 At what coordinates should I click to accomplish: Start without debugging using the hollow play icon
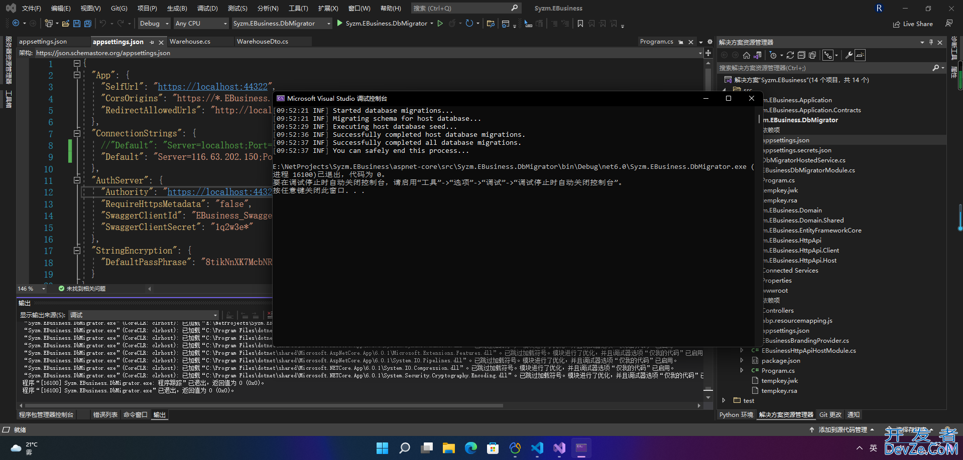coord(440,24)
